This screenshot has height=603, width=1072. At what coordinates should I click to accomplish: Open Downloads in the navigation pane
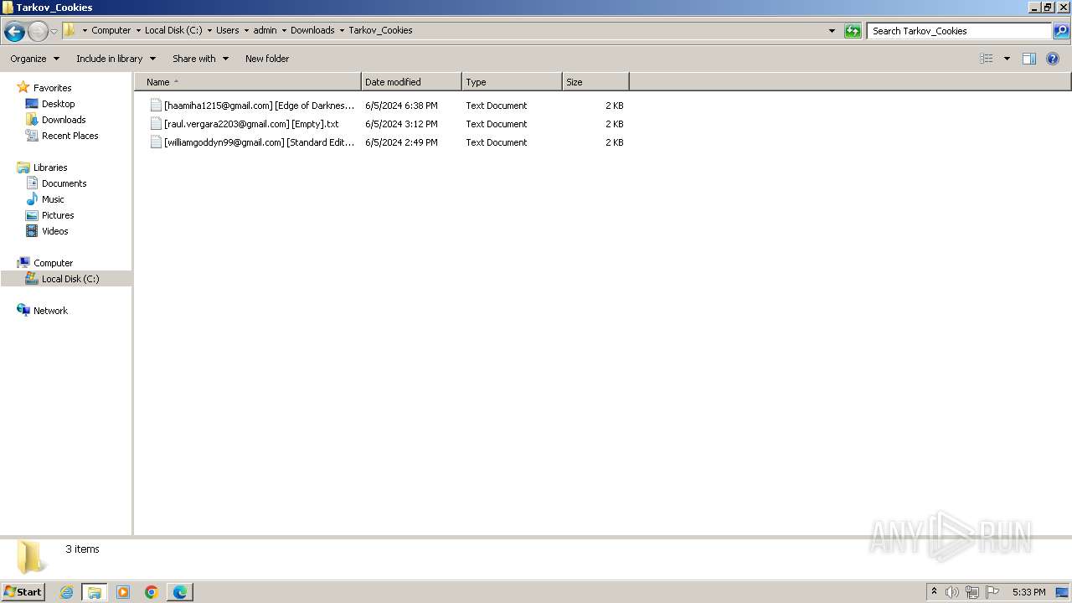[64, 120]
